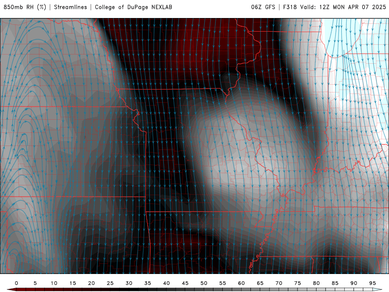Click the 'F318' forecast hour label

pyautogui.click(x=290, y=7)
